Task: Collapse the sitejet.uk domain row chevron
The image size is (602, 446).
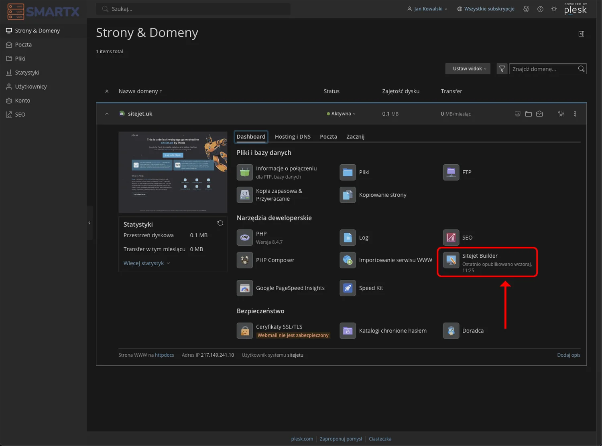Action: coord(107,113)
